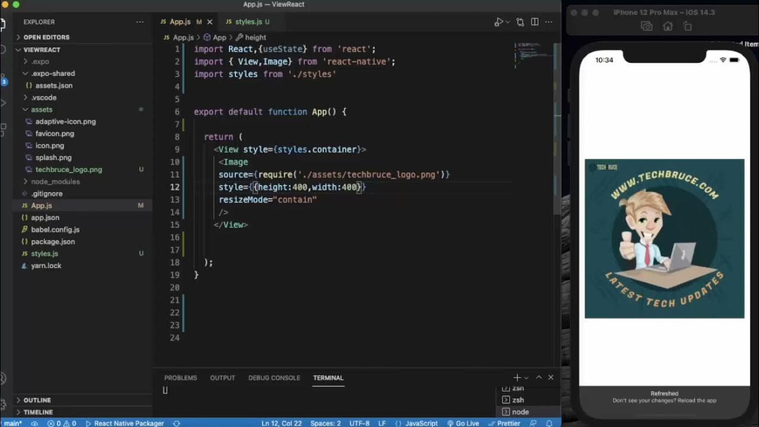The width and height of the screenshot is (759, 427).
Task: Change UTF-8 file encoding
Action: (360, 423)
